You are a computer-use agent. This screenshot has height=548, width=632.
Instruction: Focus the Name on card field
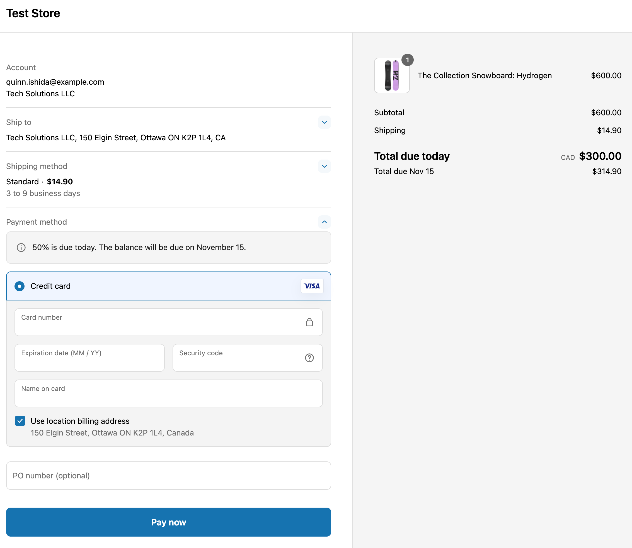click(168, 393)
